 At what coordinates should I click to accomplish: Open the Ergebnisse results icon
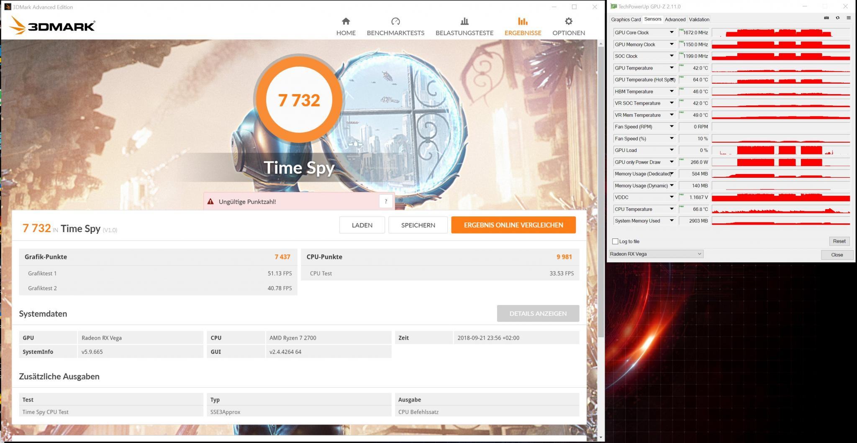click(523, 21)
